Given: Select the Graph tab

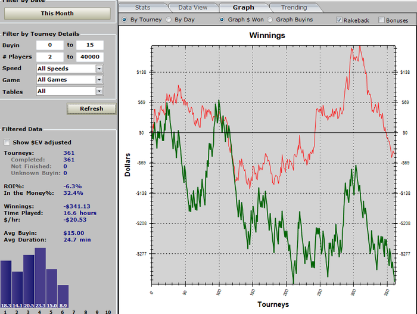Looking at the screenshot, I should pos(243,8).
